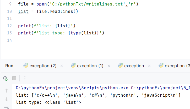Open the Run toolbar more options menu

(25, 78)
